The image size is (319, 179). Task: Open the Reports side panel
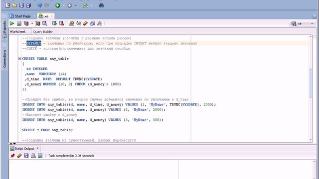[4, 30]
